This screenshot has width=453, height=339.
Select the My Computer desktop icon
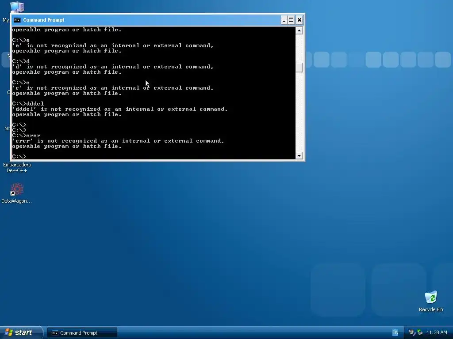pyautogui.click(x=17, y=7)
